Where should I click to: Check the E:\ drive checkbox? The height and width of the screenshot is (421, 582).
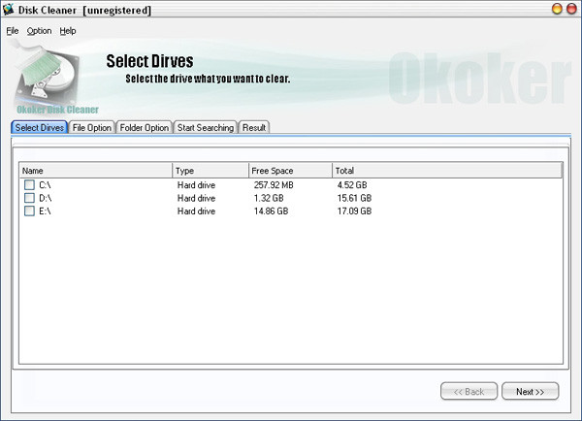pos(29,210)
